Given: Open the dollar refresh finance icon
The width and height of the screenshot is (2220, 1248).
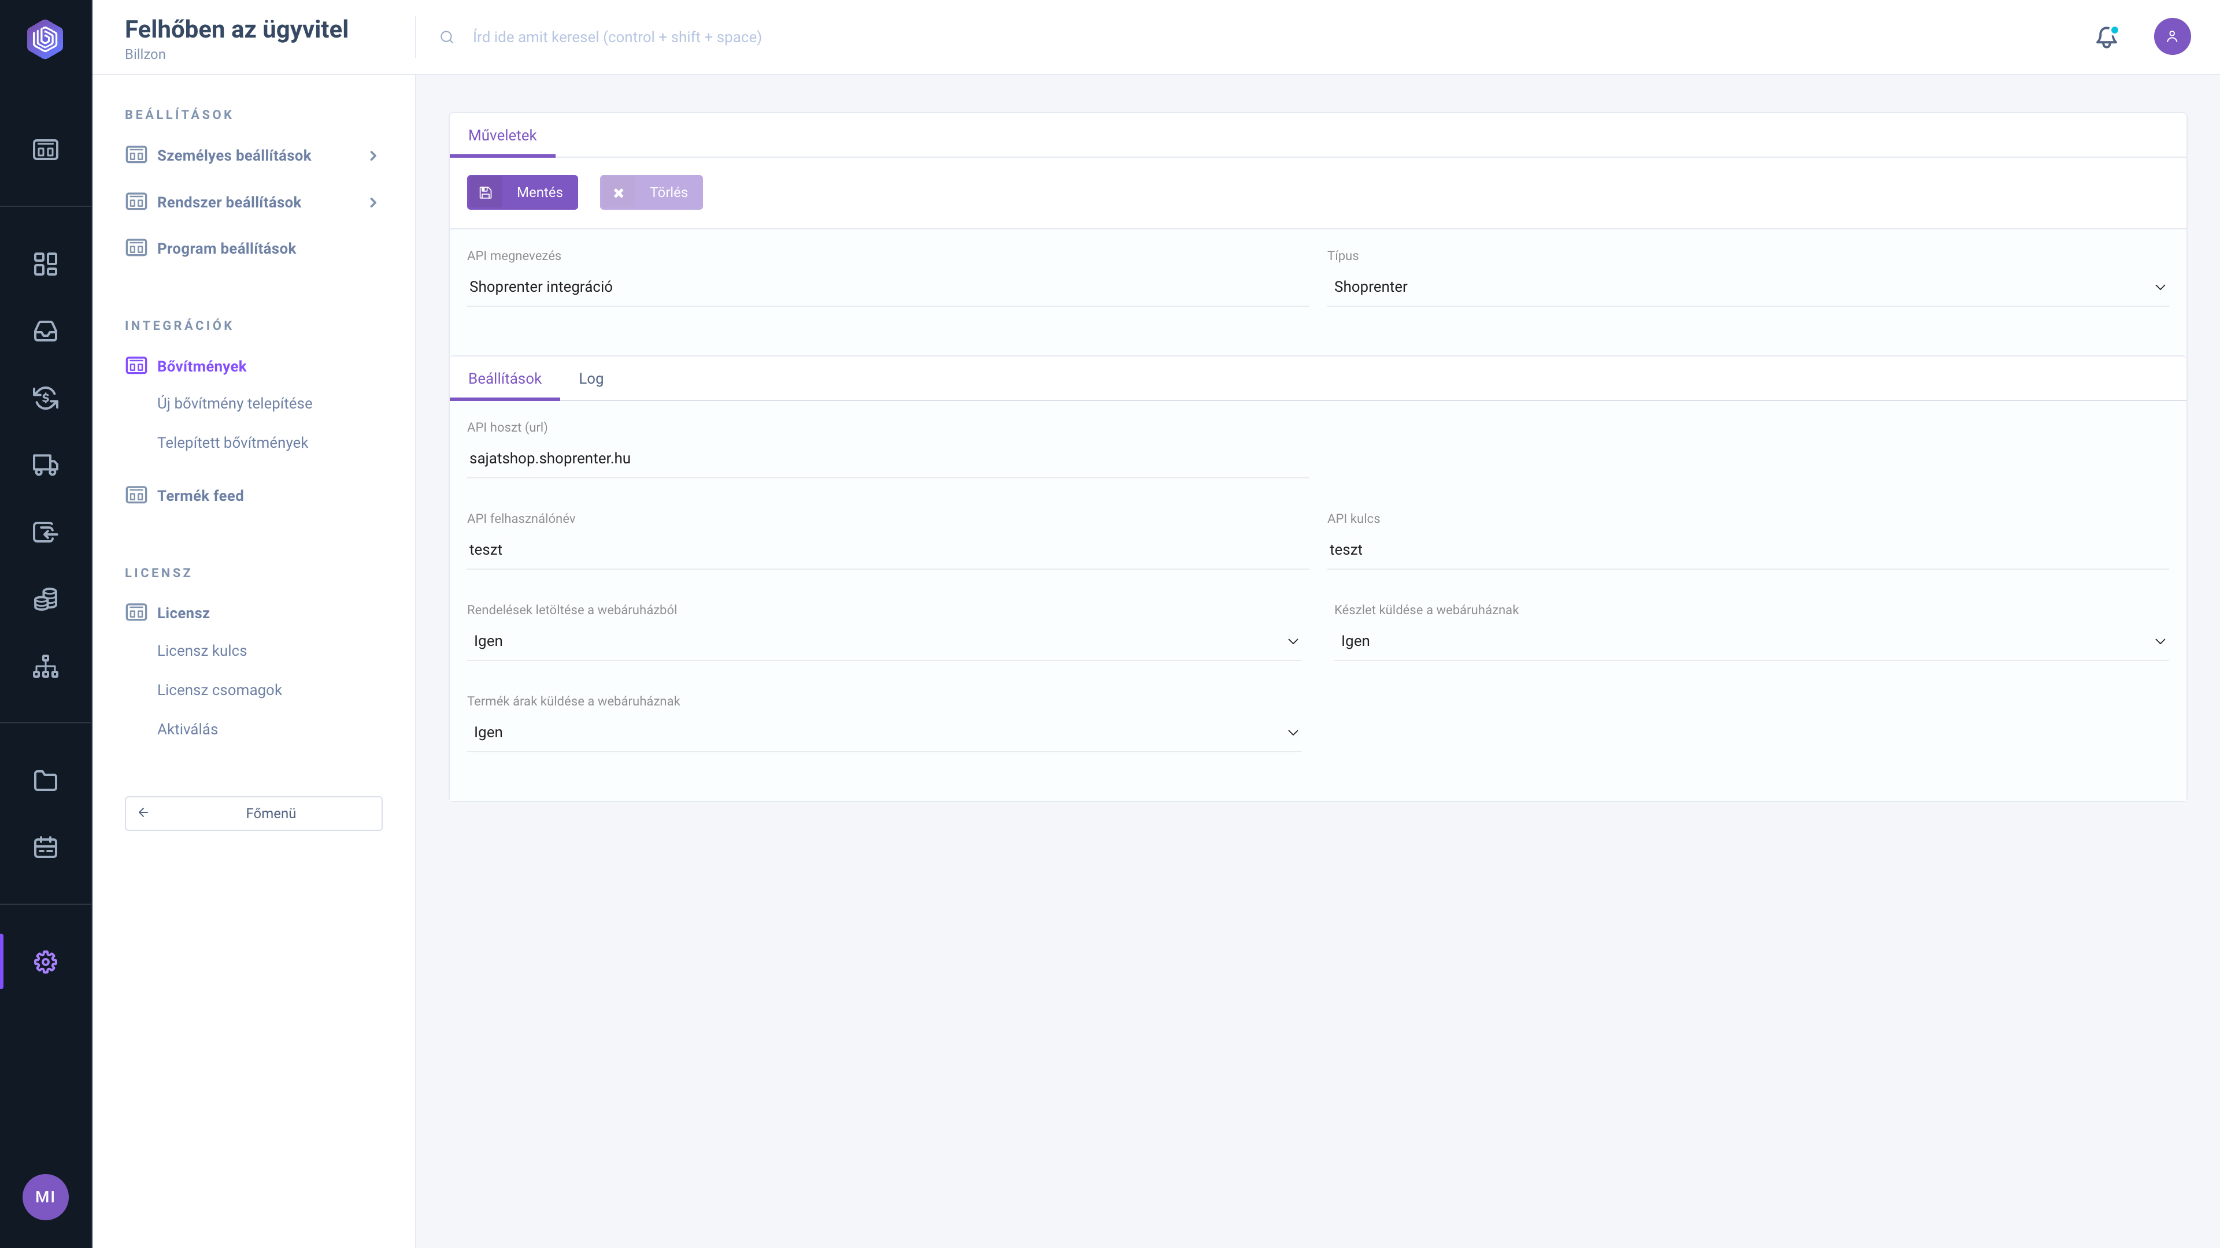Looking at the screenshot, I should [46, 398].
